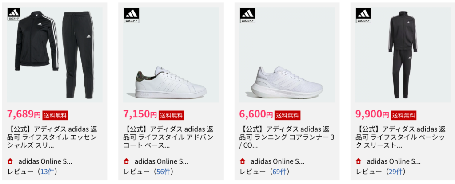View the 29件 reviews link
The image size is (455, 184).
396,172
